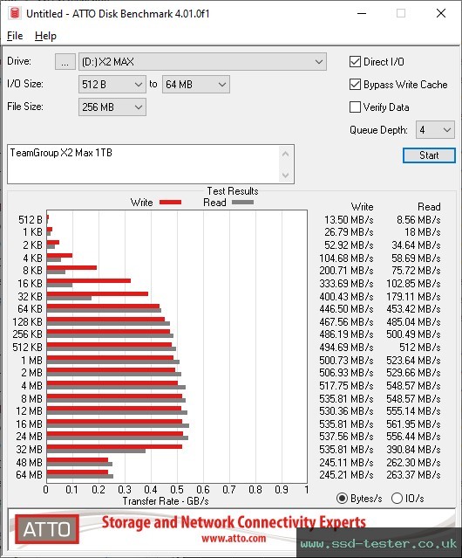Click the 494.69 MB/s write value
Screen dimensions: 462x558
click(x=346, y=347)
